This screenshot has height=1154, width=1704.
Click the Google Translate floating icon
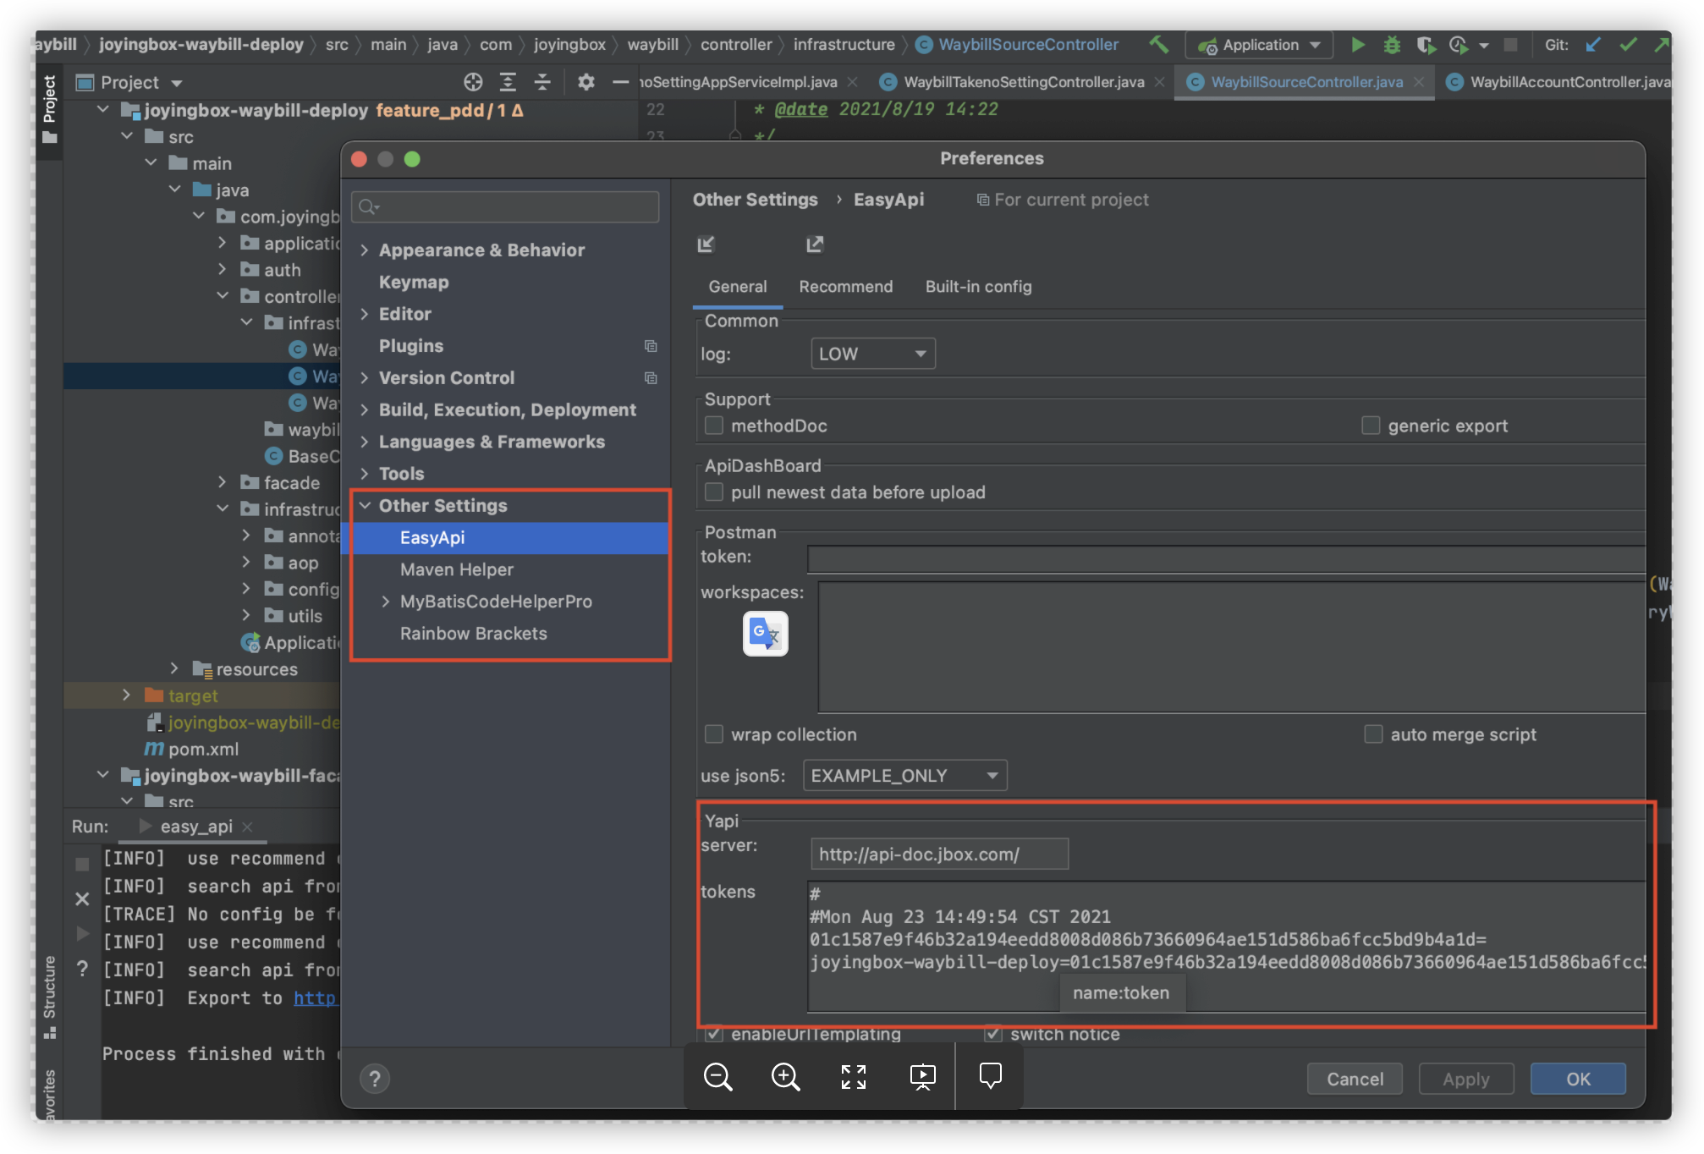[765, 633]
